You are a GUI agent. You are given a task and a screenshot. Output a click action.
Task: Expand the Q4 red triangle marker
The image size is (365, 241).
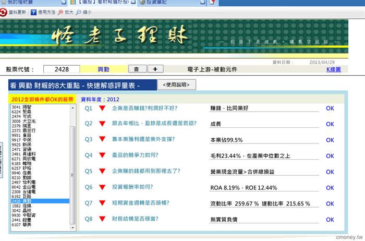[x=102, y=155]
